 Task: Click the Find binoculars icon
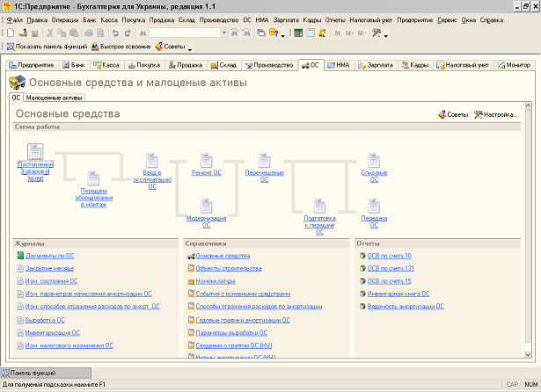pos(143,33)
